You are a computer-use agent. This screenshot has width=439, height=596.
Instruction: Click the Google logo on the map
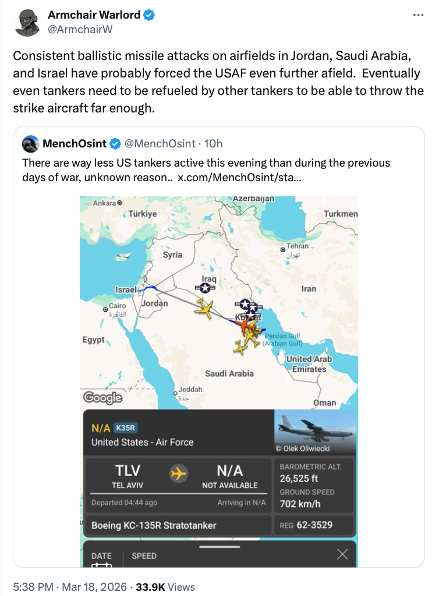[103, 398]
